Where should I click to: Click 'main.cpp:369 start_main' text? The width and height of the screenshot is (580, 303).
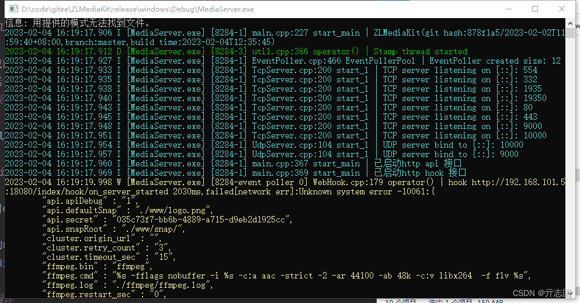coord(306,173)
